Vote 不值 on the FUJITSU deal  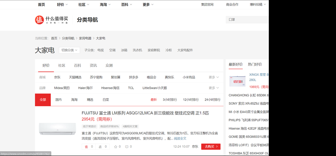(x=103, y=147)
